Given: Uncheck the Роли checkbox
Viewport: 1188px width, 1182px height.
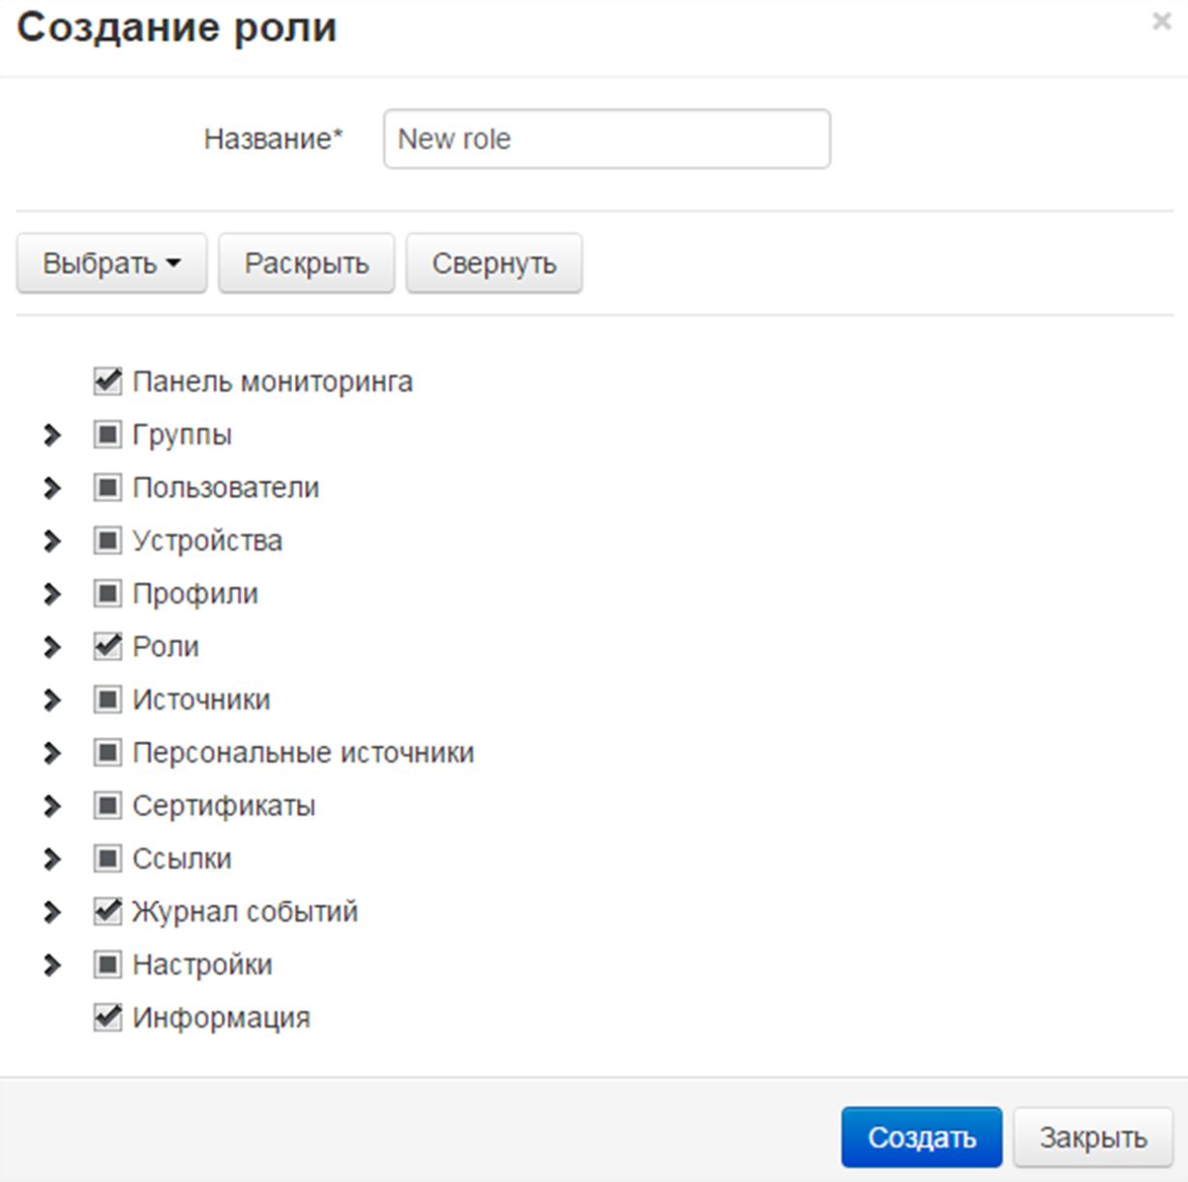Looking at the screenshot, I should point(107,646).
